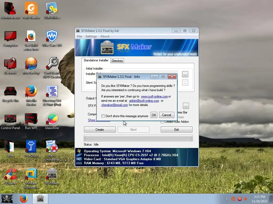Check Don't show this message anymore
The height and width of the screenshot is (204, 273).
(103, 116)
